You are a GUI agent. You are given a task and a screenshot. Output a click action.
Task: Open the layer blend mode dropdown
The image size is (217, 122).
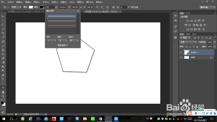tap(188, 42)
